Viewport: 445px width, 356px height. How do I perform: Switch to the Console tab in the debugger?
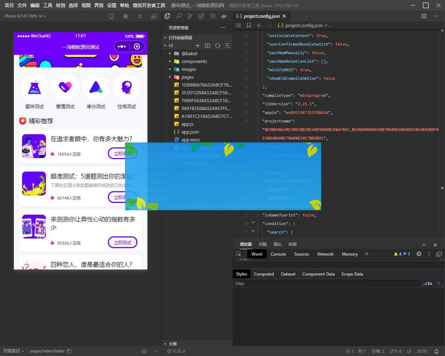point(278,254)
